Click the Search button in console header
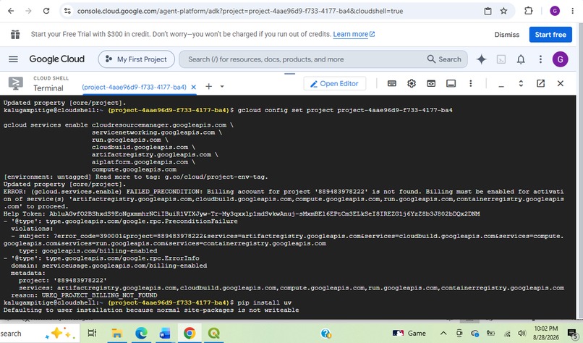Image resolution: width=583 pixels, height=343 pixels. (x=444, y=59)
